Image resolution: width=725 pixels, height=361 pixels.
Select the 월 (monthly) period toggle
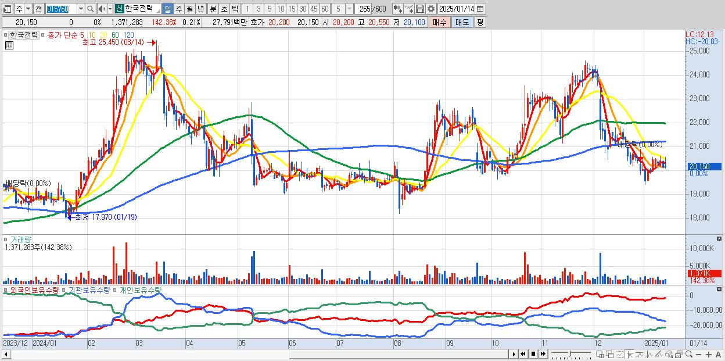(189, 9)
